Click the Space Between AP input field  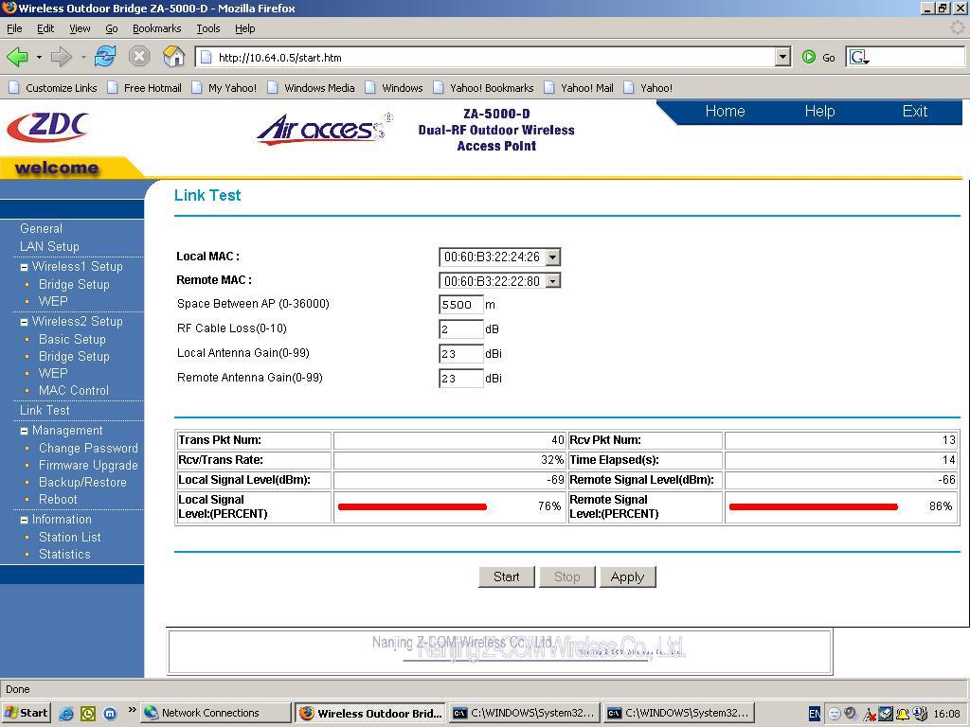461,305
